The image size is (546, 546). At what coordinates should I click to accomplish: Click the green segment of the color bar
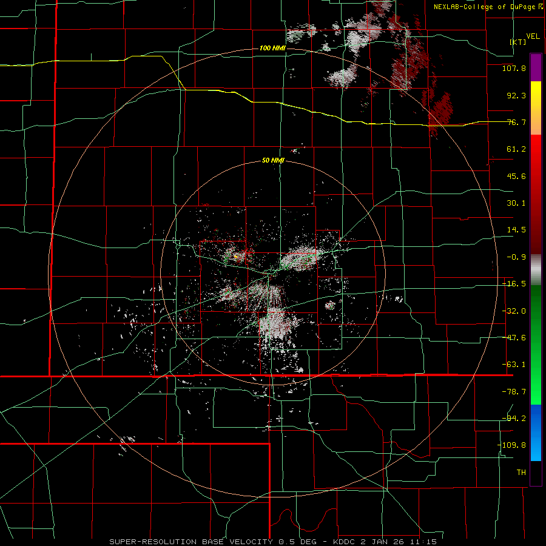pos(536,345)
